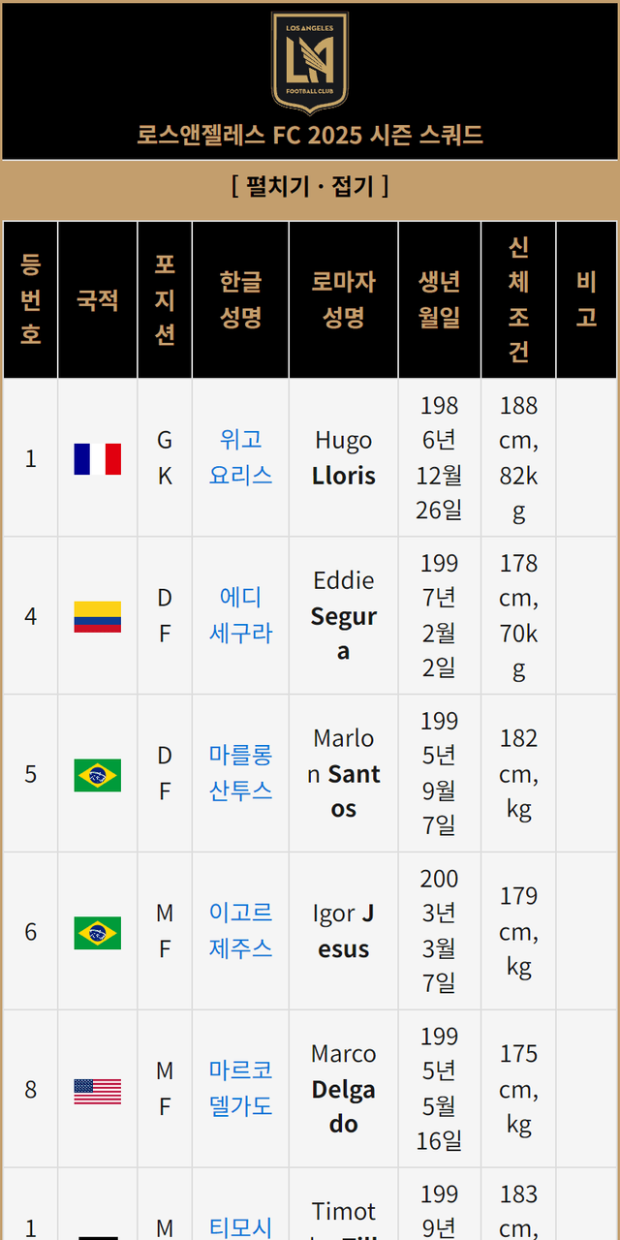Open the 에디 세구라 player link

[240, 615]
